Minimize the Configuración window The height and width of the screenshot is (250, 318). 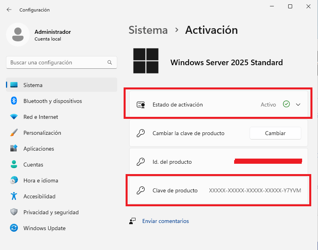coord(272,6)
